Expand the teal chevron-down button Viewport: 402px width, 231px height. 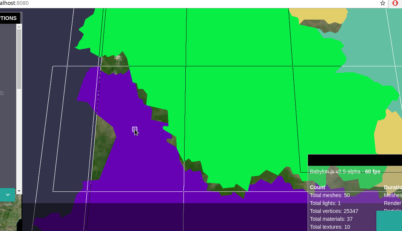pos(8,195)
